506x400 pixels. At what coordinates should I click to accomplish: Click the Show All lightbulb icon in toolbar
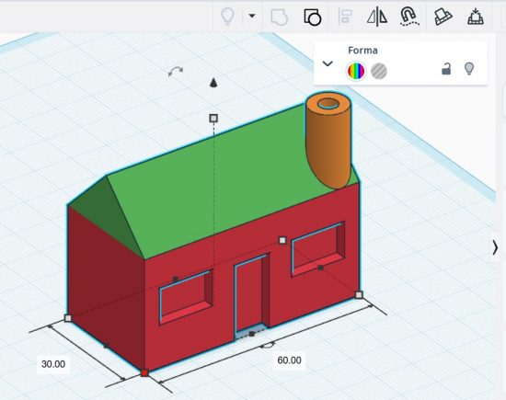click(x=227, y=17)
